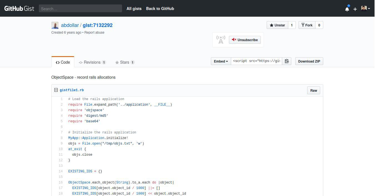Unstar this gist
Screen dimensions: 379x196
tap(277, 25)
